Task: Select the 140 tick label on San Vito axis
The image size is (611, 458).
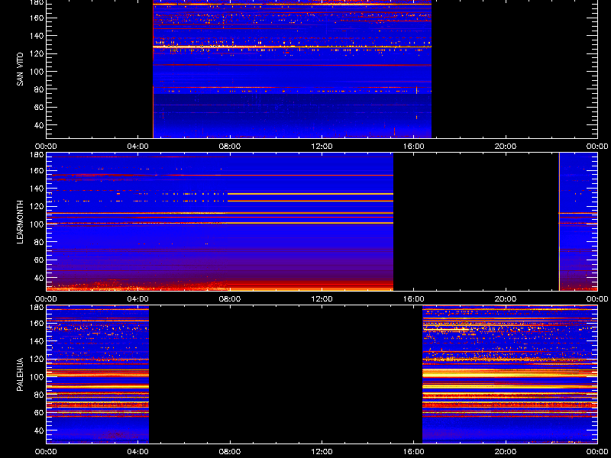Action: point(37,36)
